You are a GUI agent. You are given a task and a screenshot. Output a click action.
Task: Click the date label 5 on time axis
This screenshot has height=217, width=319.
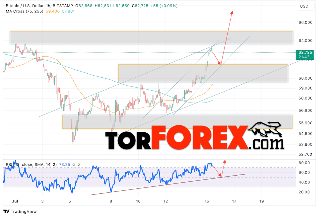(x=70, y=201)
